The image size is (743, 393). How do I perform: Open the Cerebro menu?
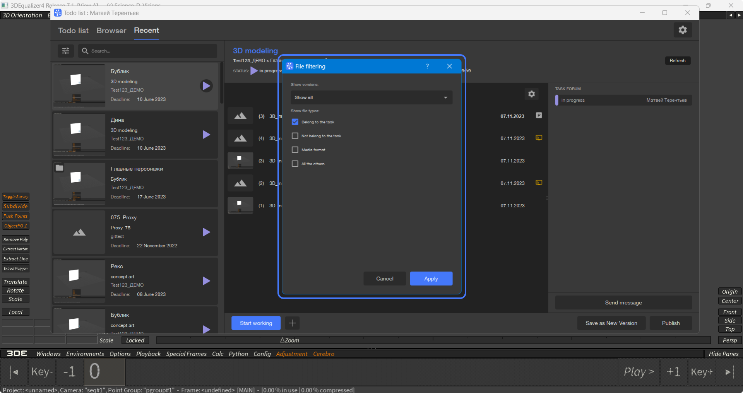(324, 354)
